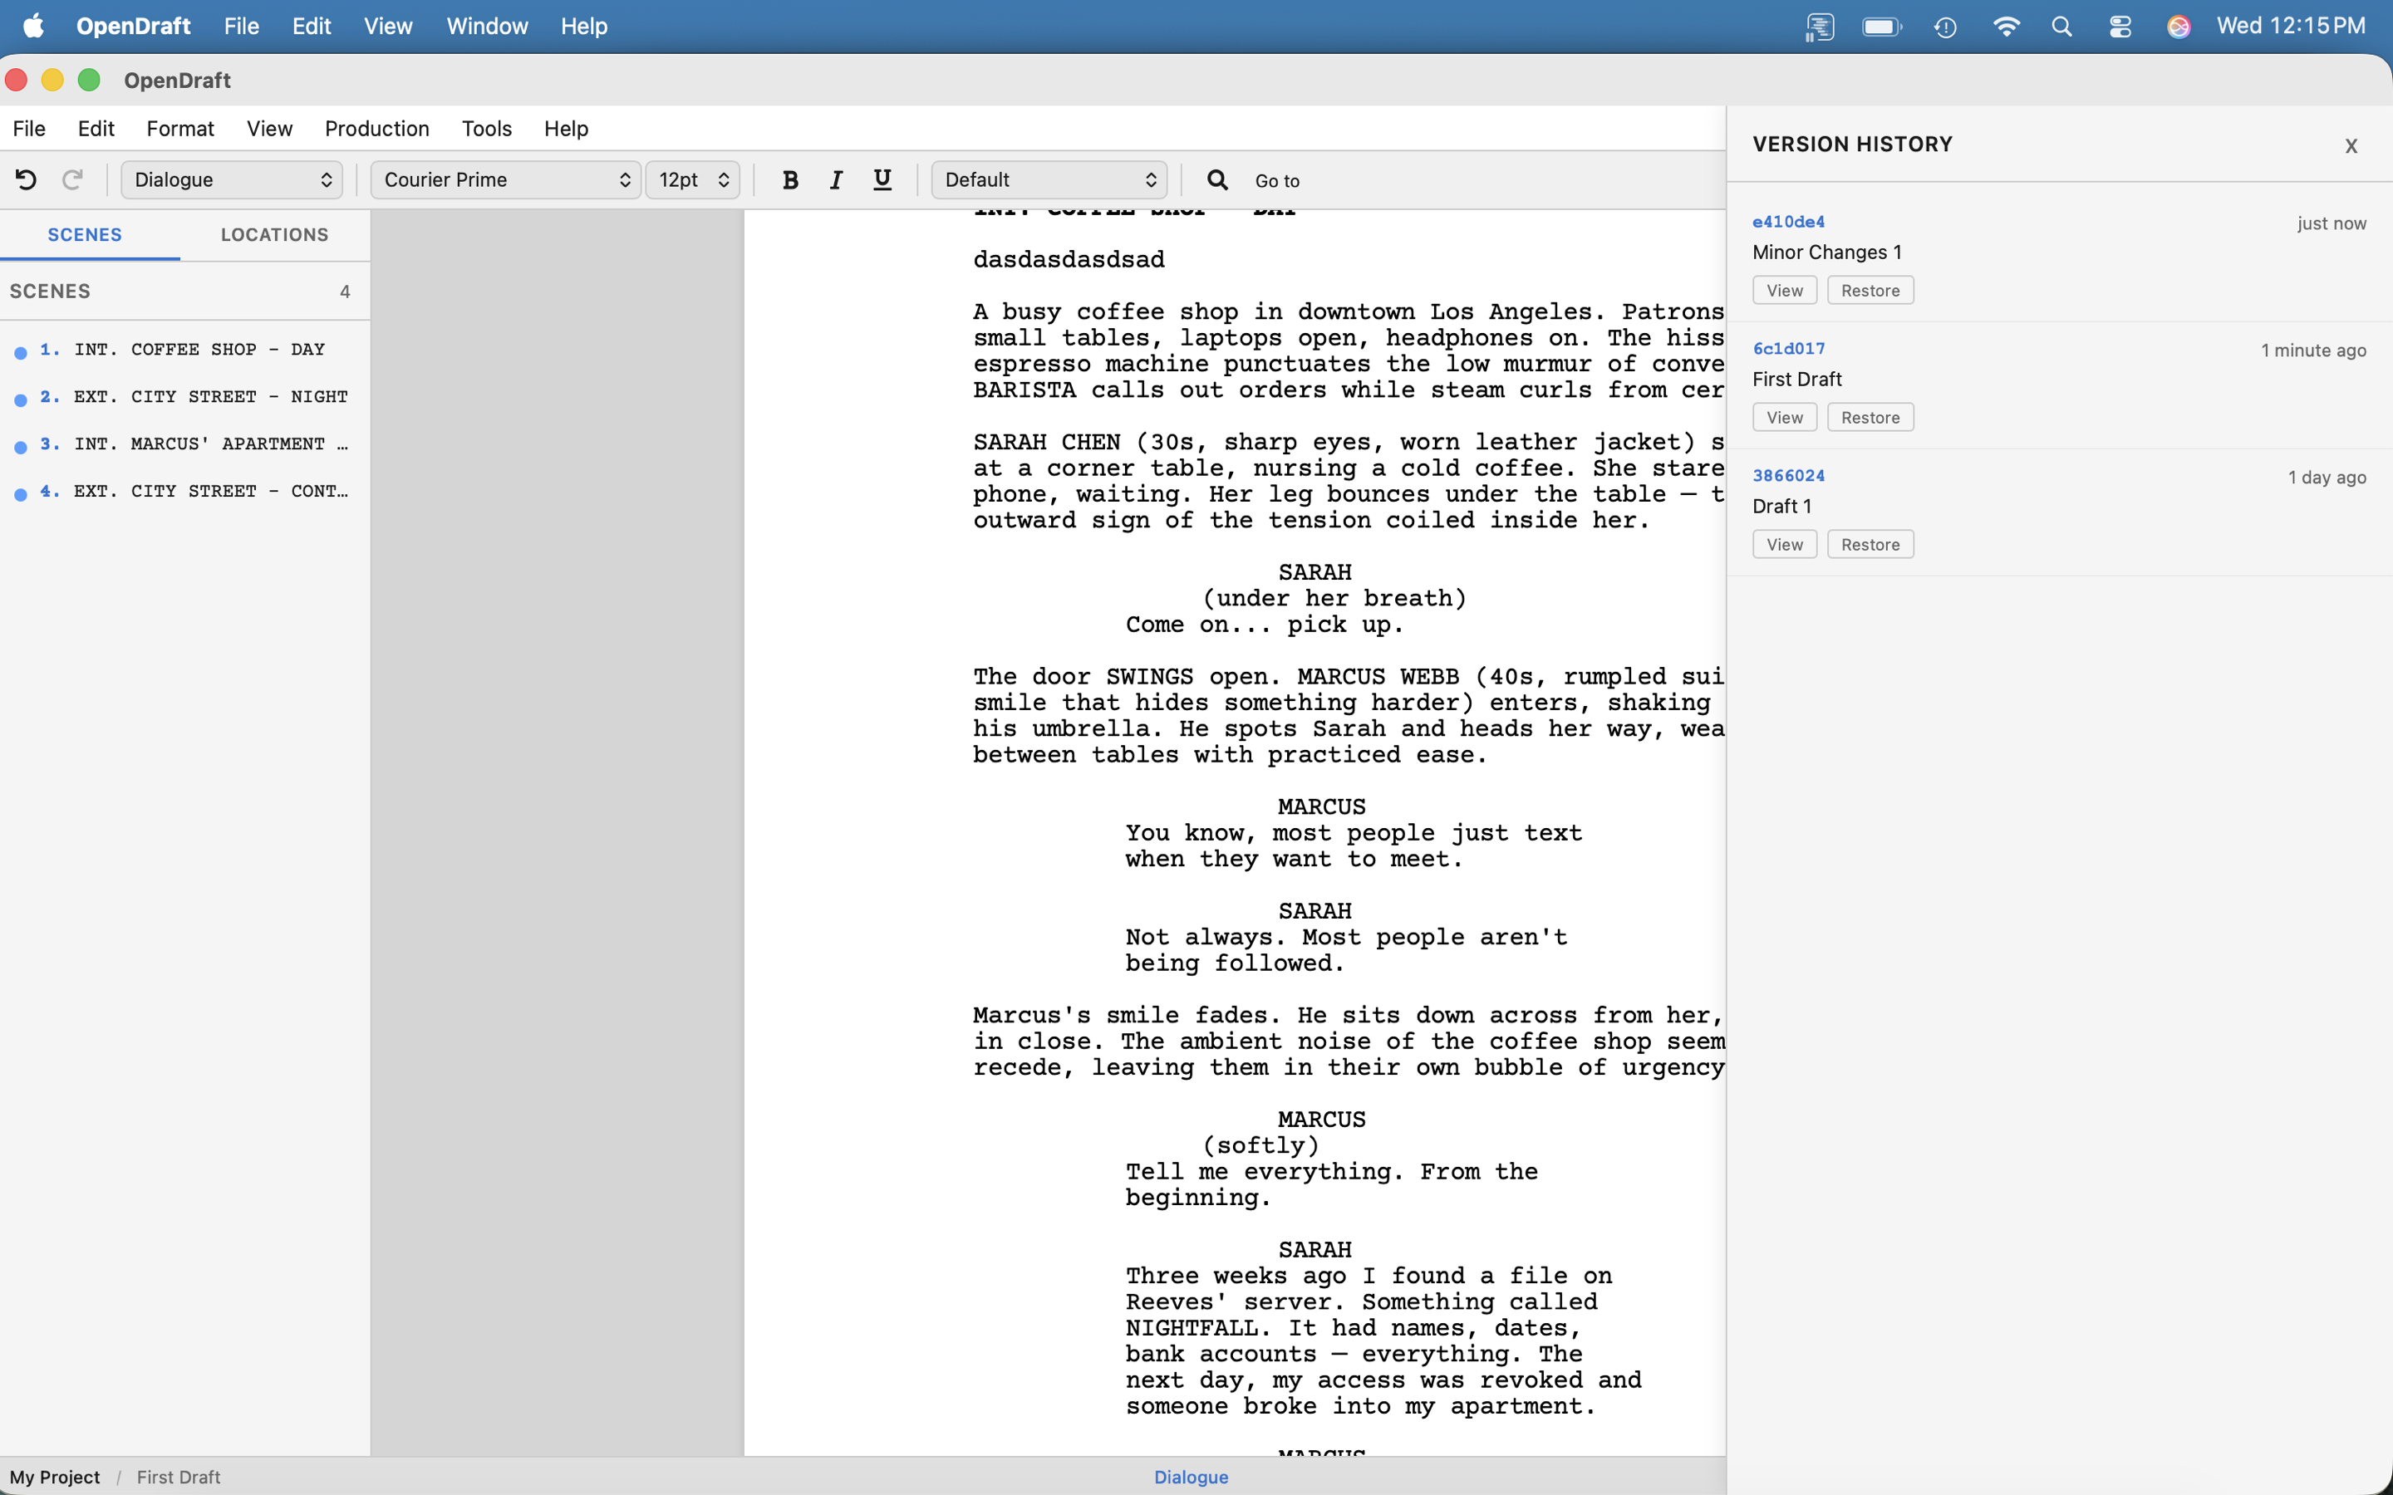2393x1495 pixels.
Task: Open the Production menu
Action: [376, 129]
